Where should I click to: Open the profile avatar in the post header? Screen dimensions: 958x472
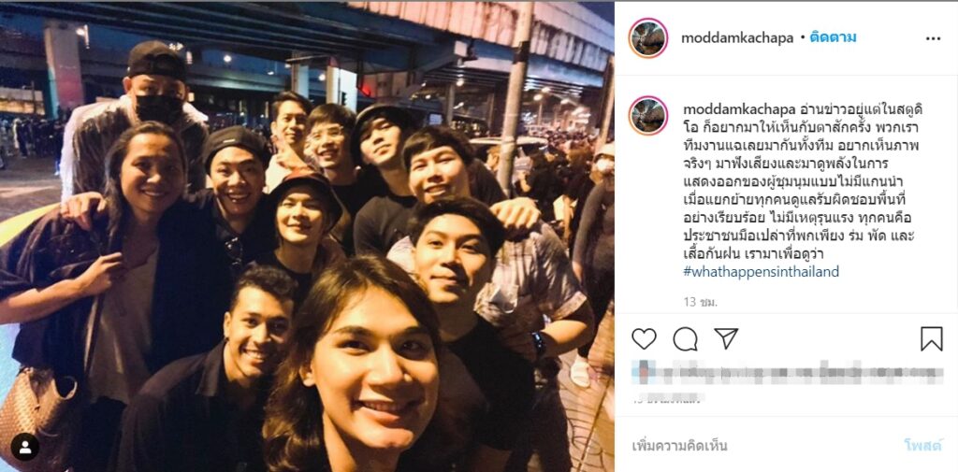tap(647, 38)
